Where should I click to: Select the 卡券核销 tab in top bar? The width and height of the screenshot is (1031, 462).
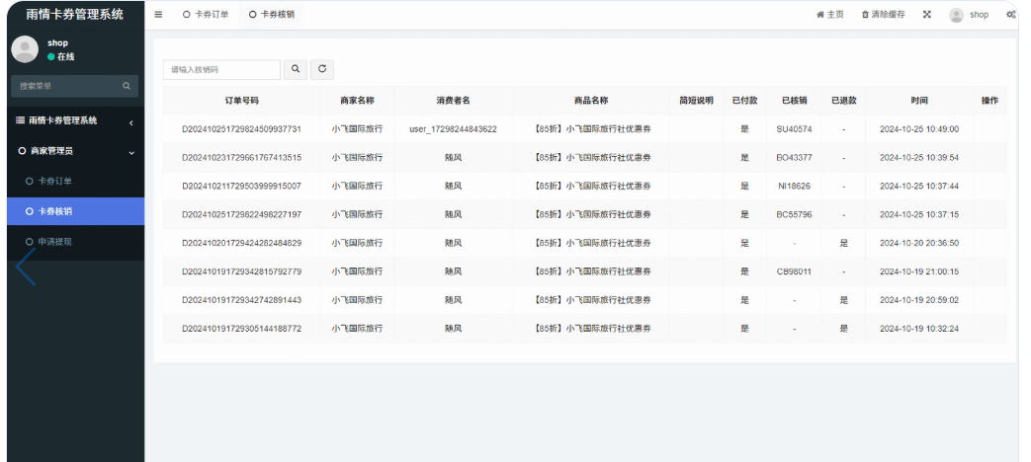point(271,15)
